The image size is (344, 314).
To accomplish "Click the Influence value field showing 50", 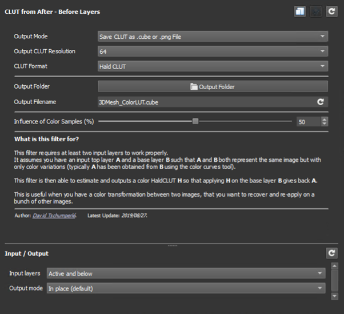I will tap(309, 122).
